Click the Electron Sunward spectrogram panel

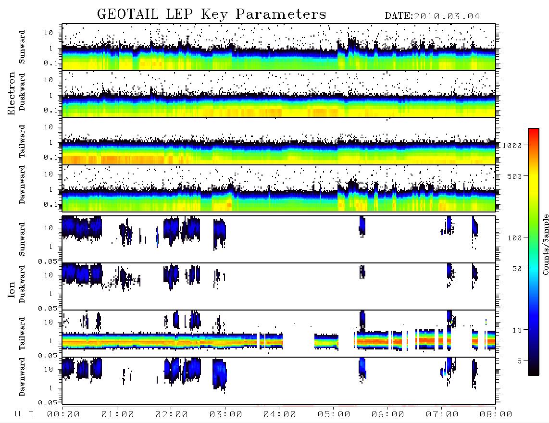click(x=279, y=47)
